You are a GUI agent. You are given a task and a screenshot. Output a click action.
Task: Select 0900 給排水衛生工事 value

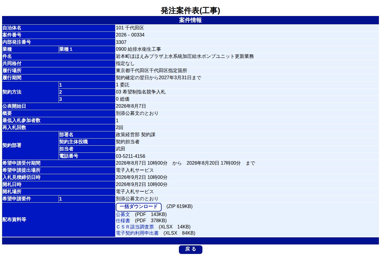(x=138, y=49)
